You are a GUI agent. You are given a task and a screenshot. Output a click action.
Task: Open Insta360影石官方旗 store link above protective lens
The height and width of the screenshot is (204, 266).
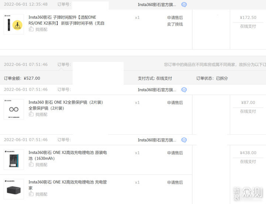coord(157,90)
